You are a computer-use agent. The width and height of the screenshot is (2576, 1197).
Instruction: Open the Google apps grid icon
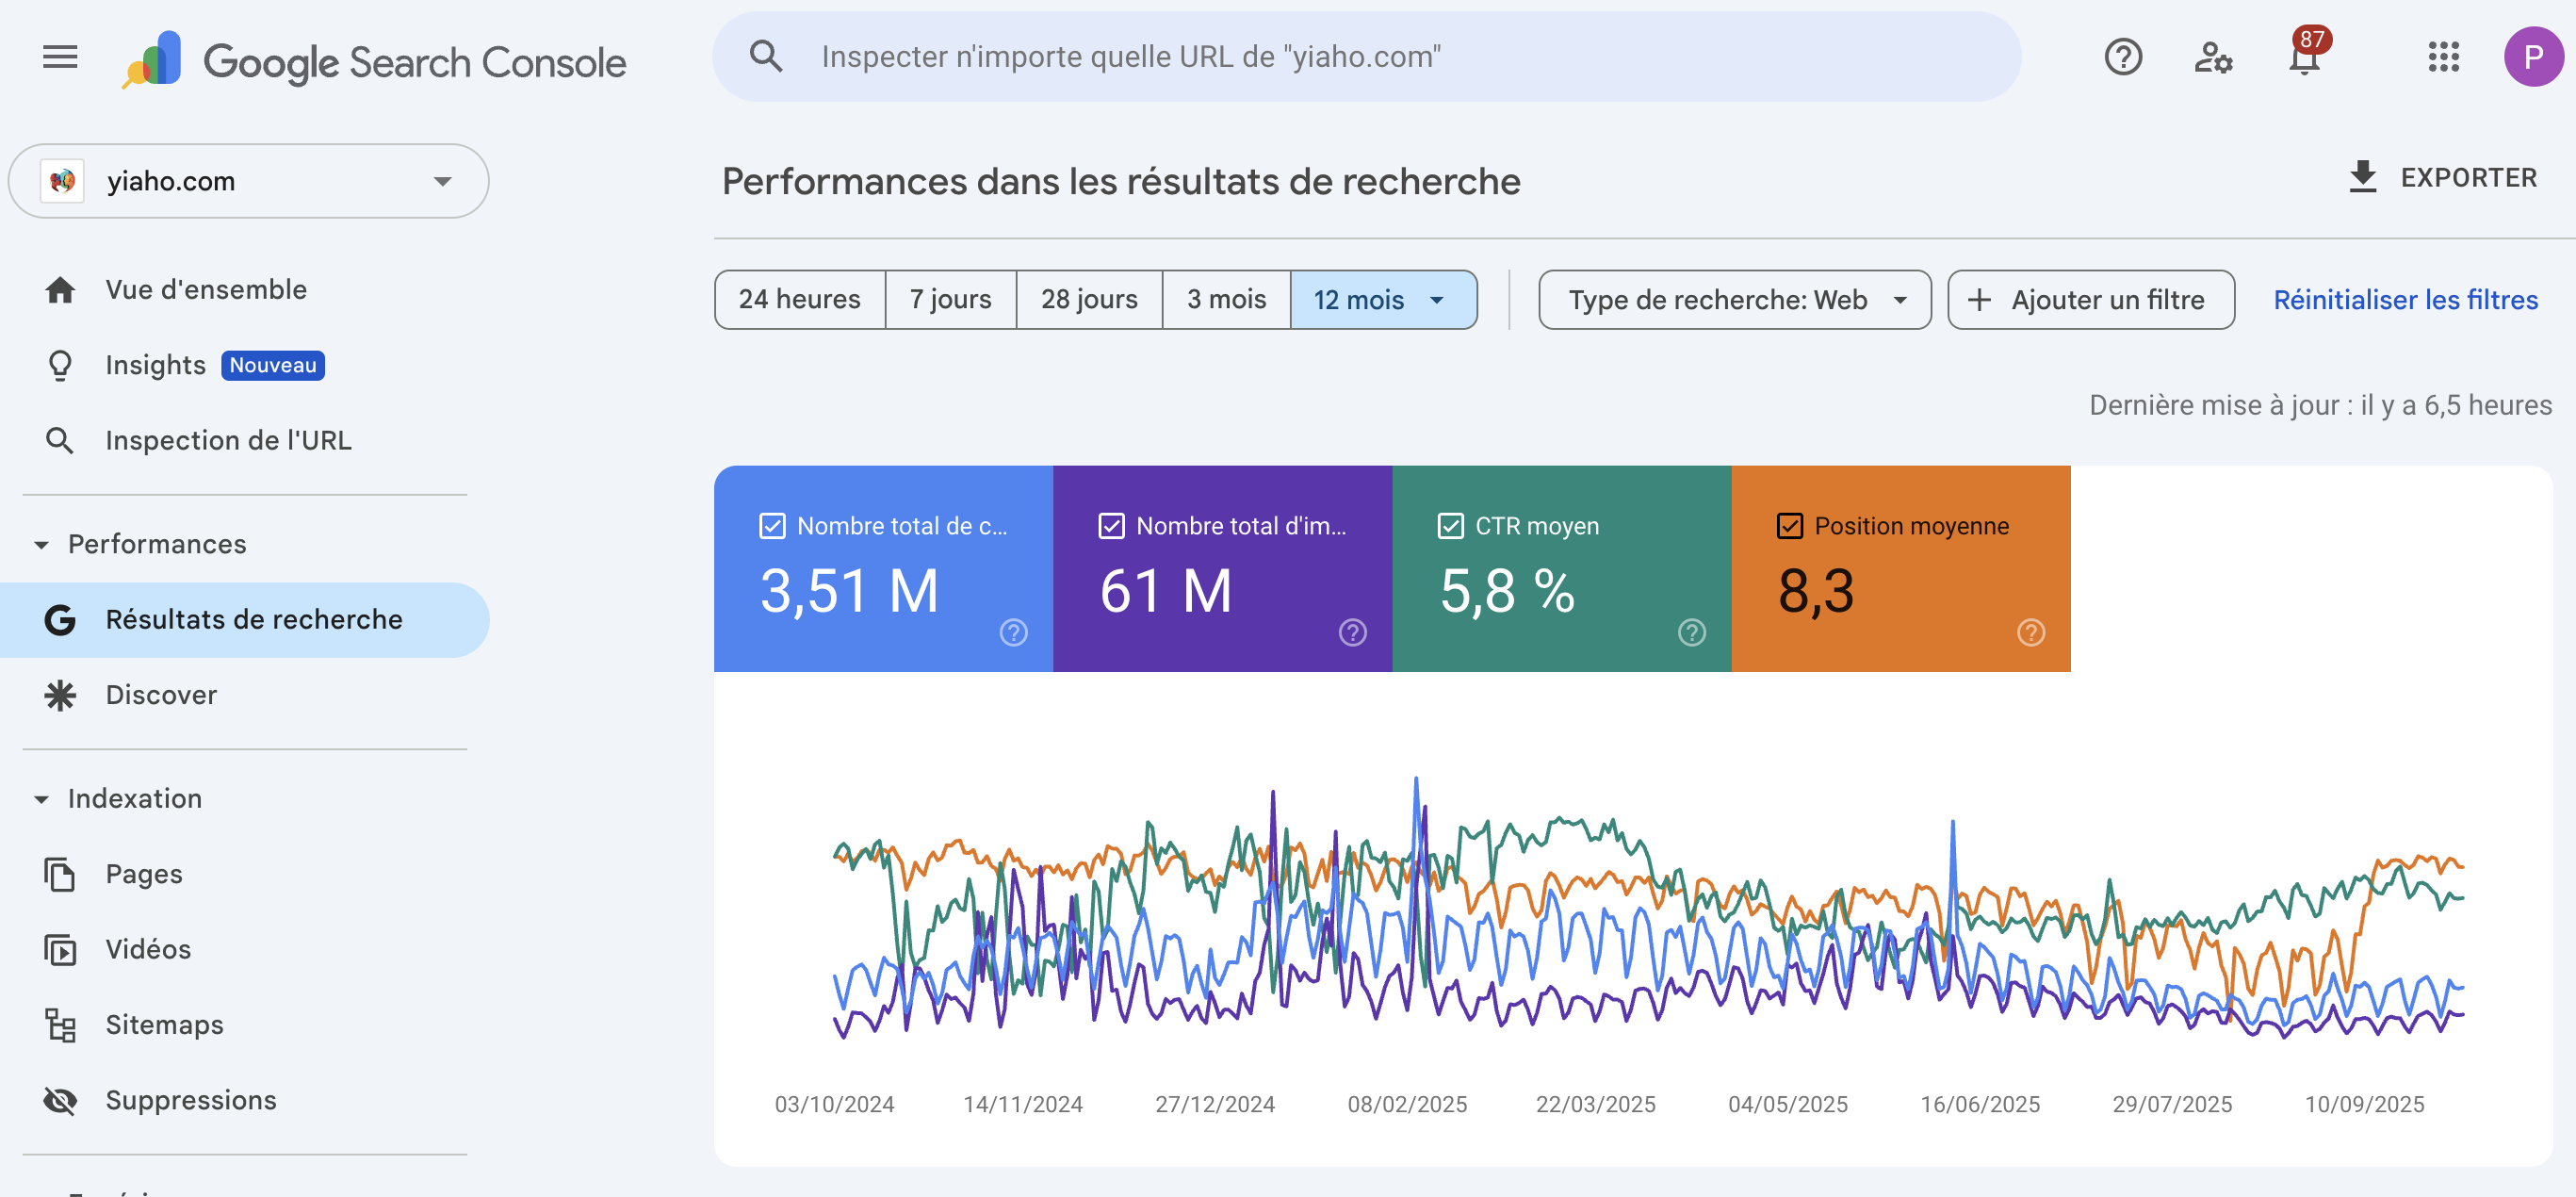pyautogui.click(x=2442, y=57)
